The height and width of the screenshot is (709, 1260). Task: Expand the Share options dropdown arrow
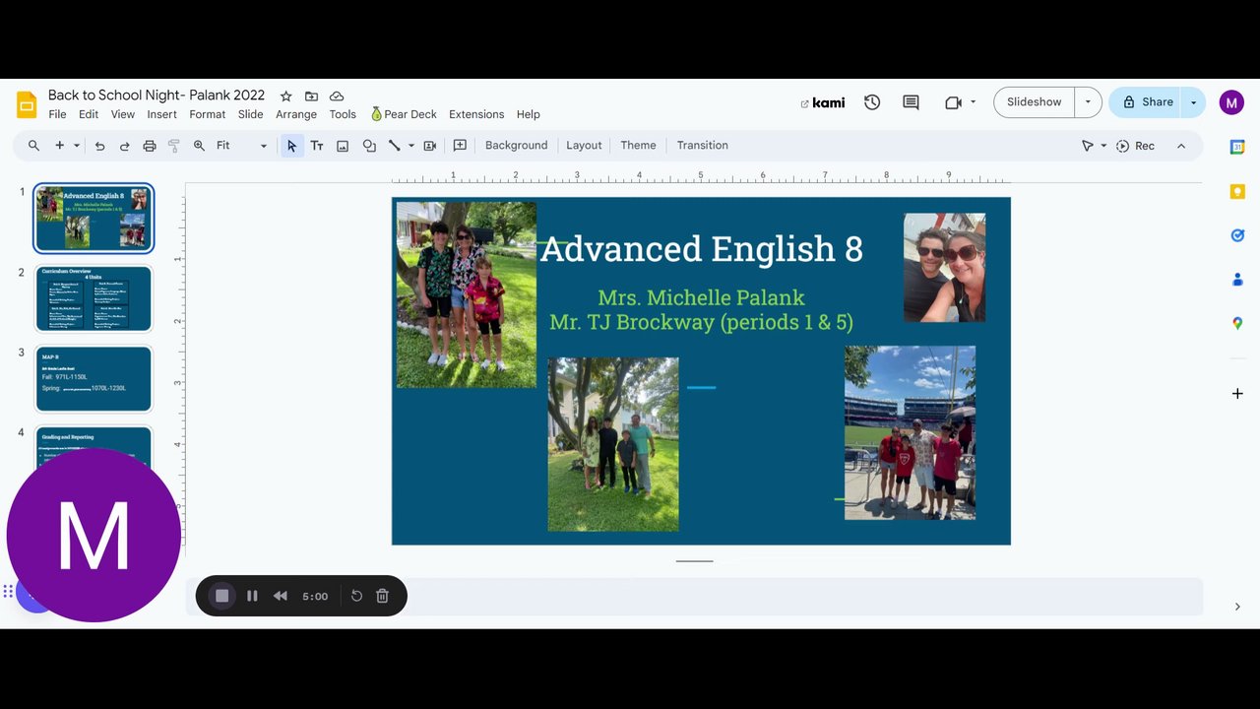tap(1193, 102)
